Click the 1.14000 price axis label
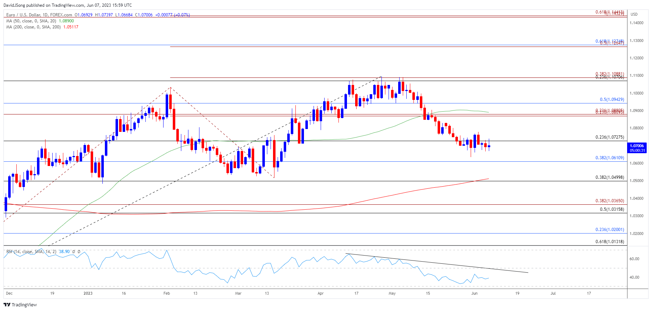 click(x=636, y=23)
